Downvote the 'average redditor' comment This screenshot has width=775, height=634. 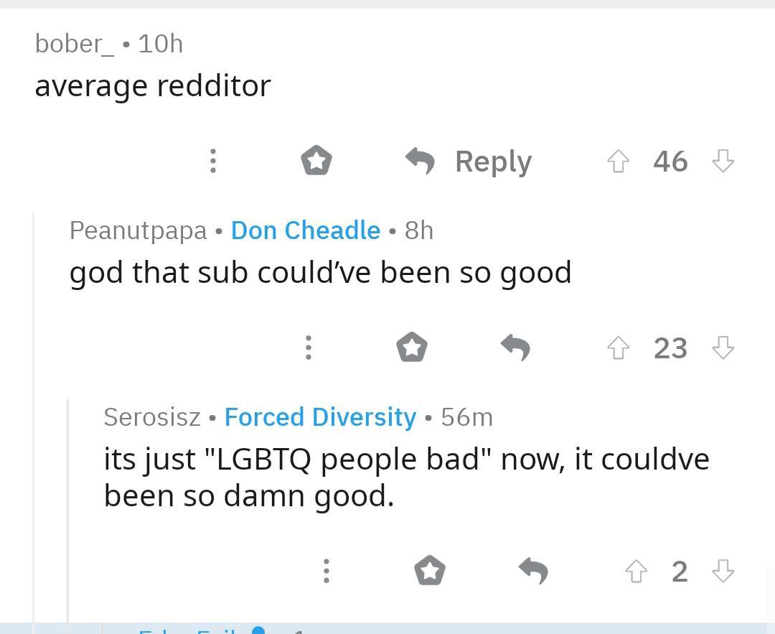pos(723,161)
